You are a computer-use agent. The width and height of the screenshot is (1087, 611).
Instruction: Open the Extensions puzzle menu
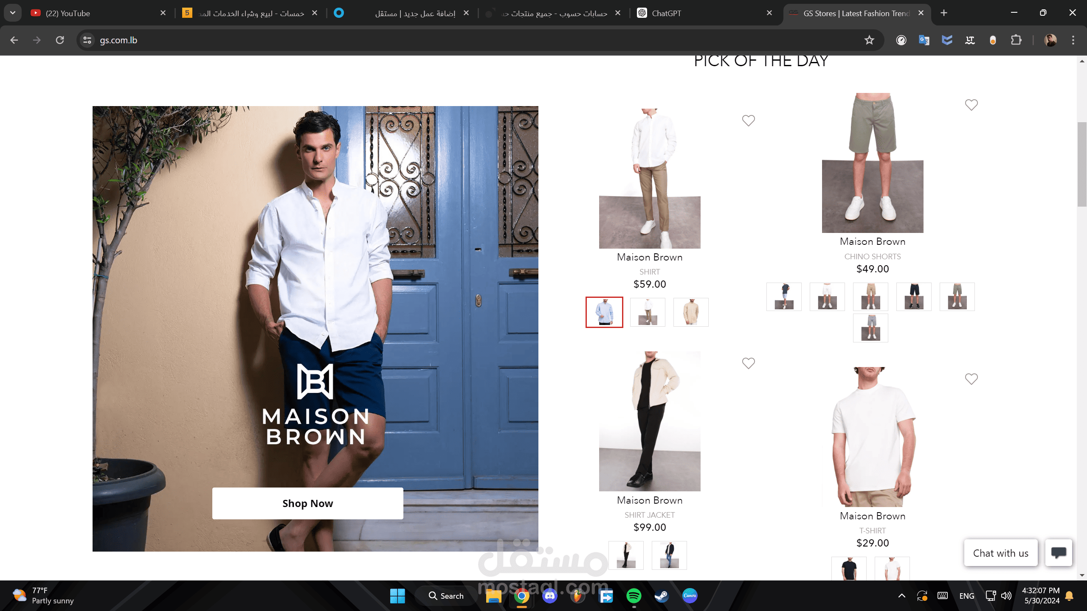click(1016, 40)
